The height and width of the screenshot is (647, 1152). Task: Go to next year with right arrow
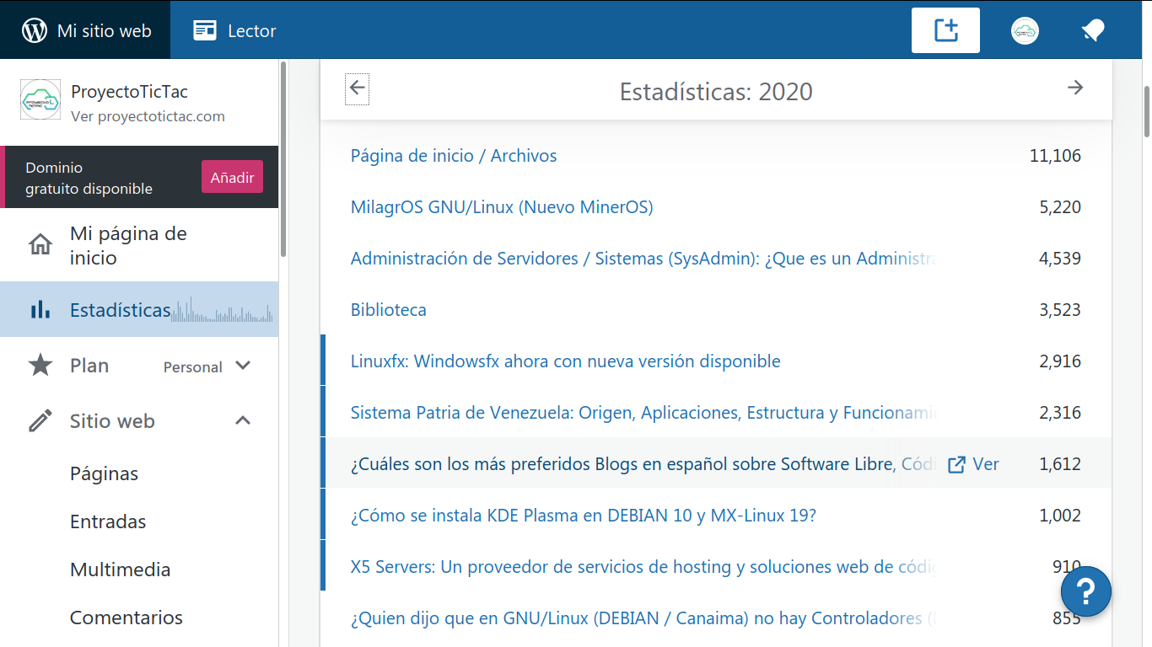coord(1075,88)
